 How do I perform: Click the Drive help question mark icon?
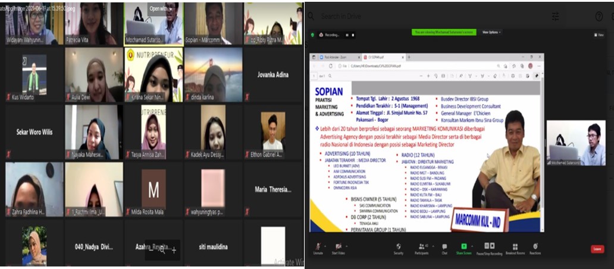click(x=599, y=16)
